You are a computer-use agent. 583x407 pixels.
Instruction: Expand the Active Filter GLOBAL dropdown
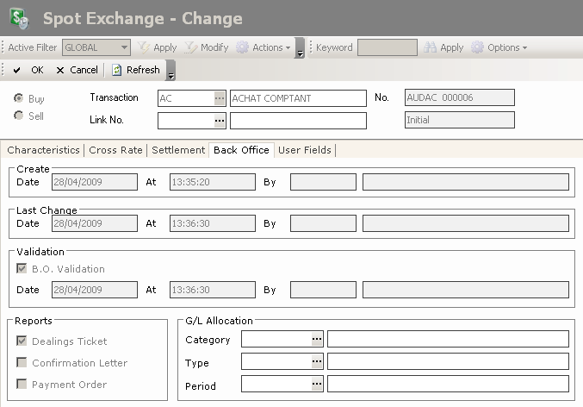click(x=125, y=48)
